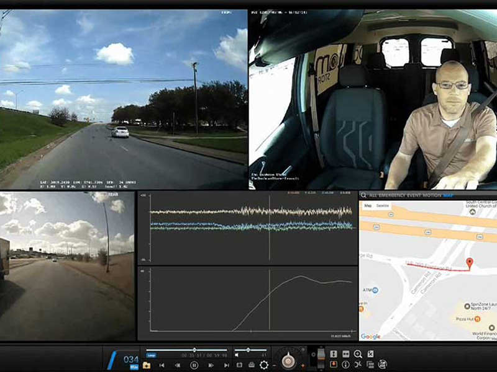
Task: Open the ALL recordings tab
Action: coord(374,195)
